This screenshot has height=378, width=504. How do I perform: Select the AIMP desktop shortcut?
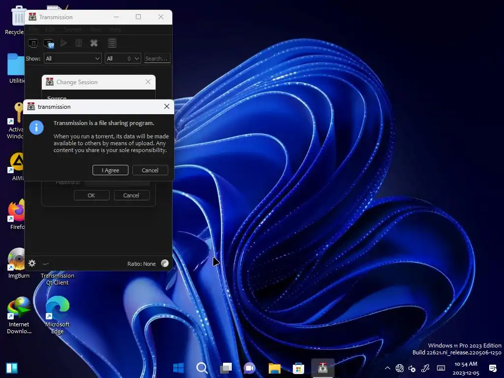[x=17, y=166]
